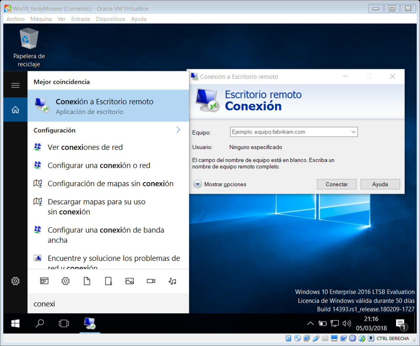The width and height of the screenshot is (420, 346).
Task: Open Configuración de mapas sin conexión
Action: pyautogui.click(x=108, y=184)
